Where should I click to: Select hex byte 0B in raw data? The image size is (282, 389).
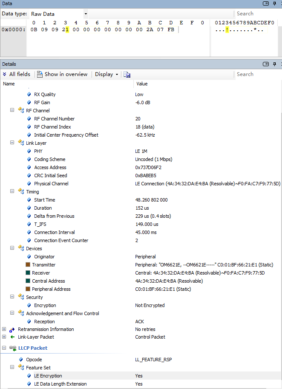(34, 29)
